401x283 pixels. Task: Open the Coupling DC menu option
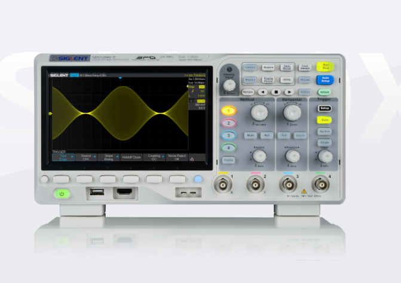click(x=154, y=158)
